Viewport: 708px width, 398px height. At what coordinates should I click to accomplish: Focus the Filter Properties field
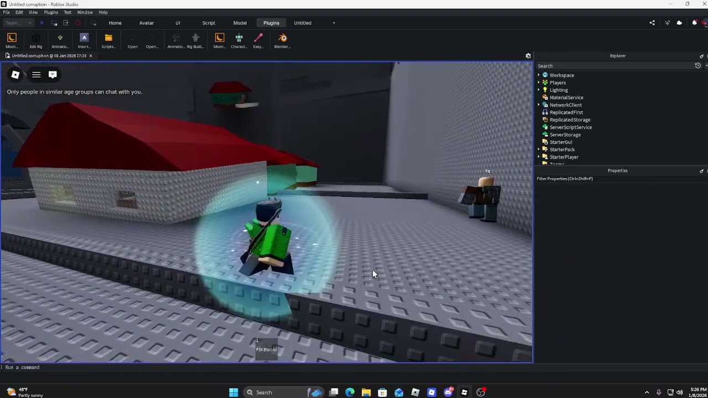(619, 179)
